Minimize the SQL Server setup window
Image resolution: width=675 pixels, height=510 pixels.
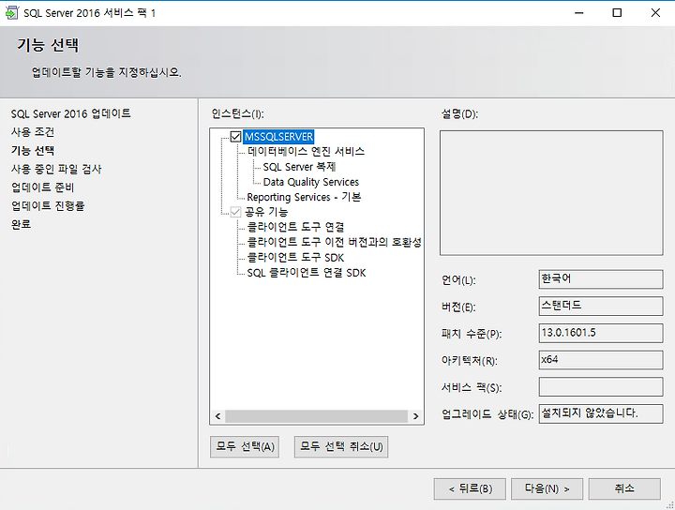(579, 13)
